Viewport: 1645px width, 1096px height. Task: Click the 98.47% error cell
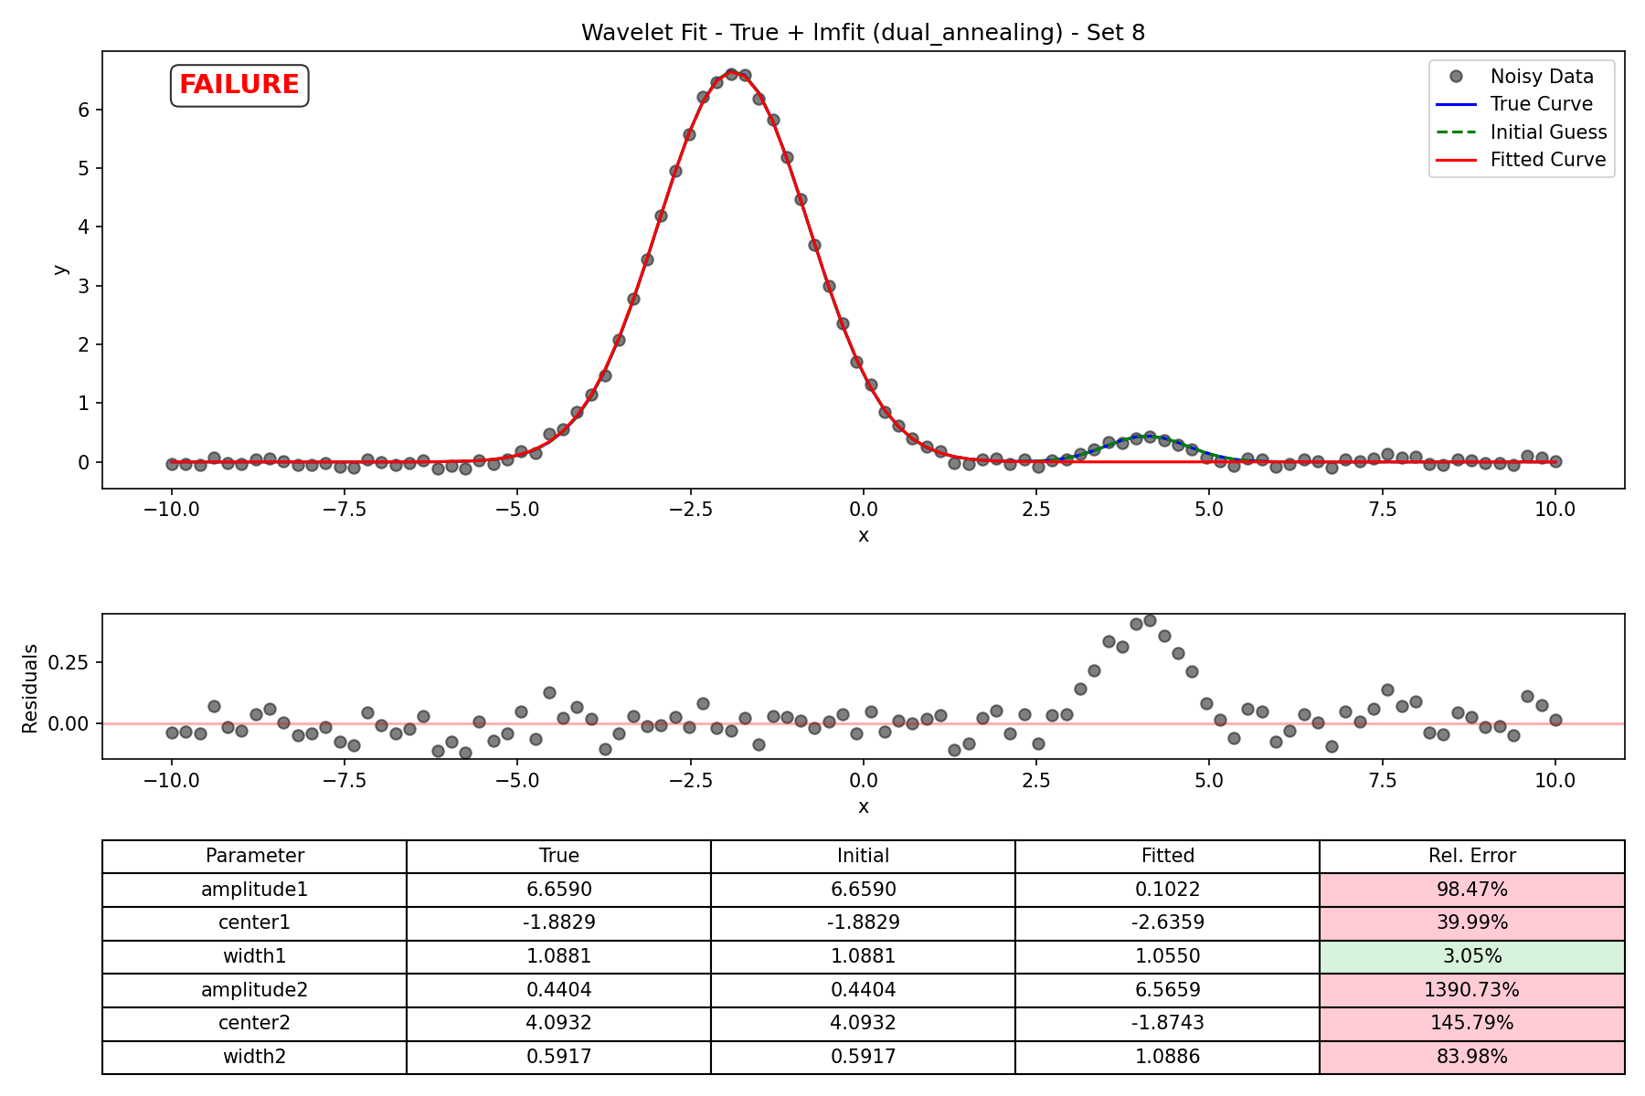pyautogui.click(x=1472, y=890)
